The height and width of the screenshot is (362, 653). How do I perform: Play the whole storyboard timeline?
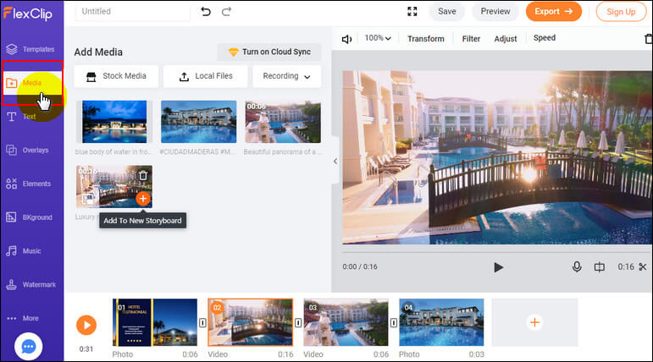[x=86, y=325]
